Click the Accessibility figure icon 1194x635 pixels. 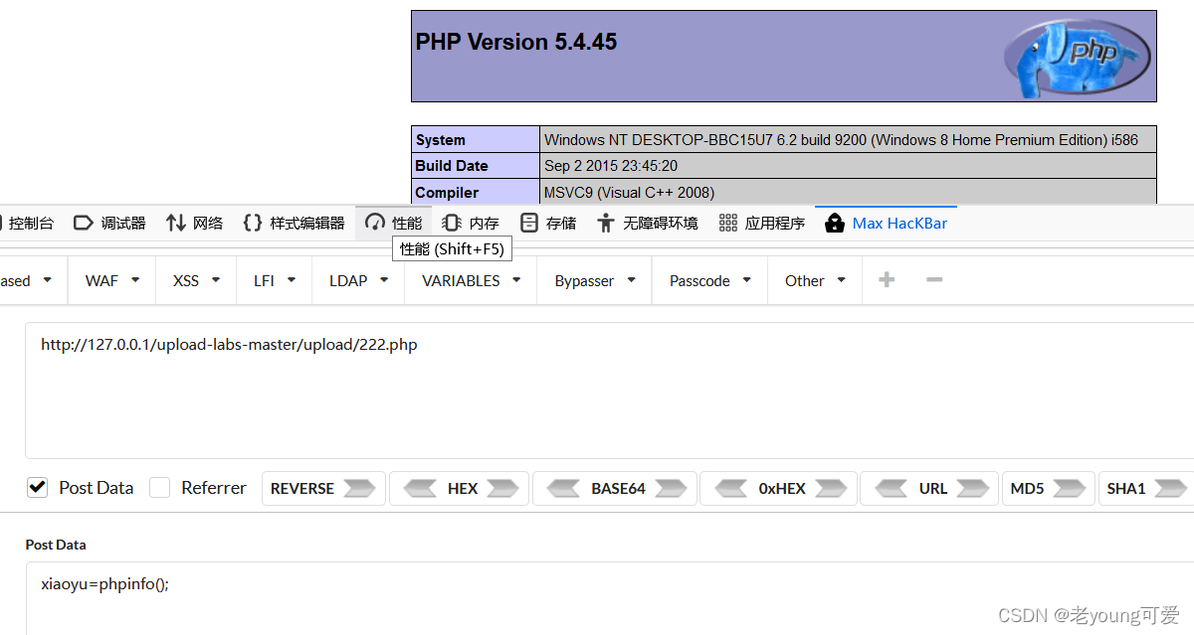606,223
